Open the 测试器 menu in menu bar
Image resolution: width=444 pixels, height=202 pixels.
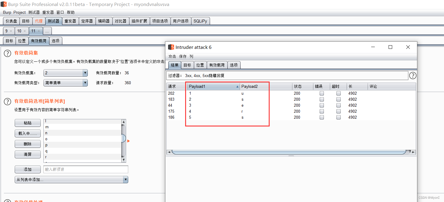pyautogui.click(x=34, y=12)
